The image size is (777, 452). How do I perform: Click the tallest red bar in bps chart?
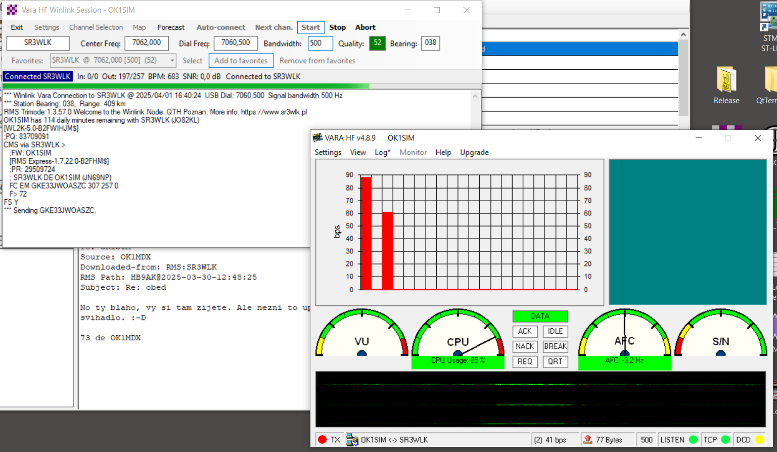366,233
